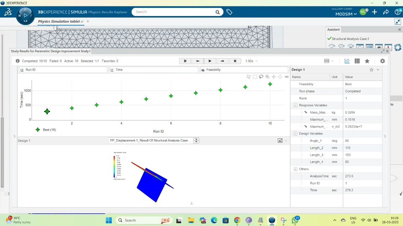Viewport: 403px width, 226px height.
Task: Click the image view options icon
Action: click(280, 140)
